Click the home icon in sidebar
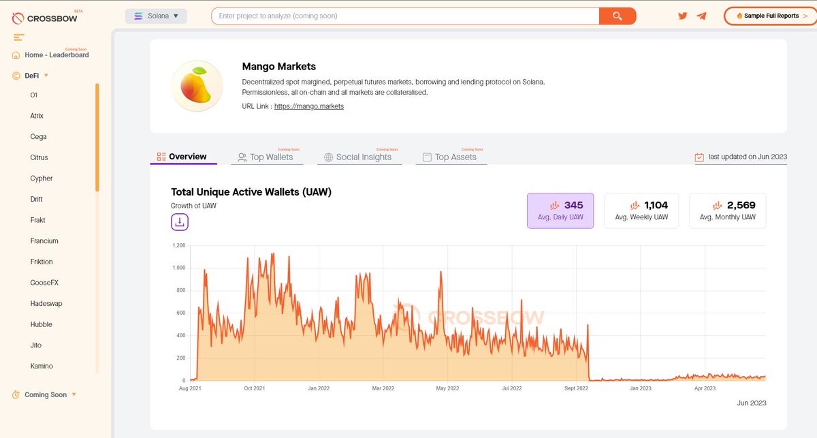The height and width of the screenshot is (438, 817). click(x=16, y=55)
